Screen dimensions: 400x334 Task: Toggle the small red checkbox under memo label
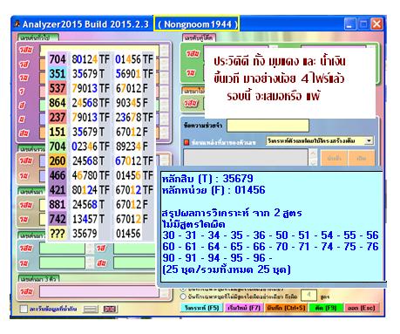186,142
